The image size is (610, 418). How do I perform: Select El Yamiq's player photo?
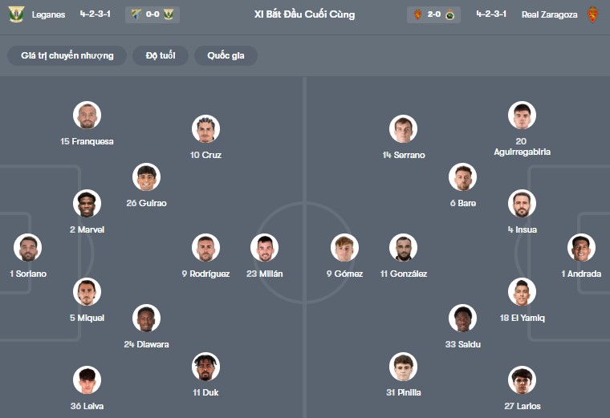point(522,292)
